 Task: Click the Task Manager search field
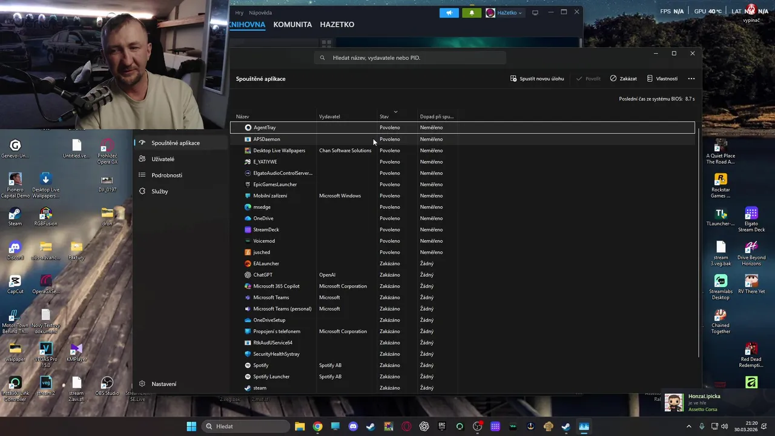pos(410,58)
